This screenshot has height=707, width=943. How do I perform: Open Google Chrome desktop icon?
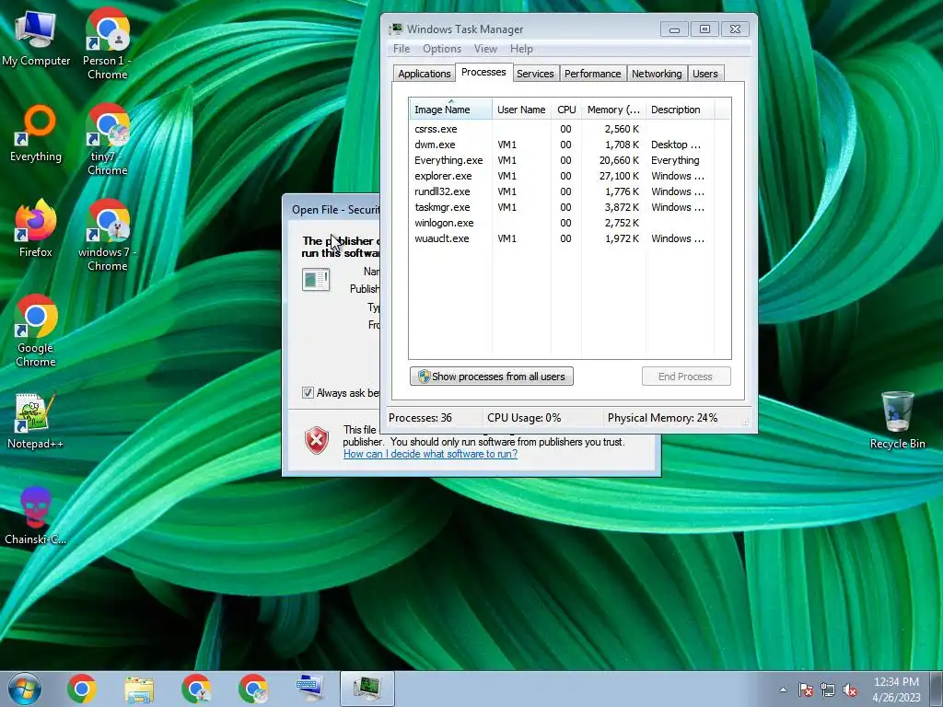coord(36,330)
